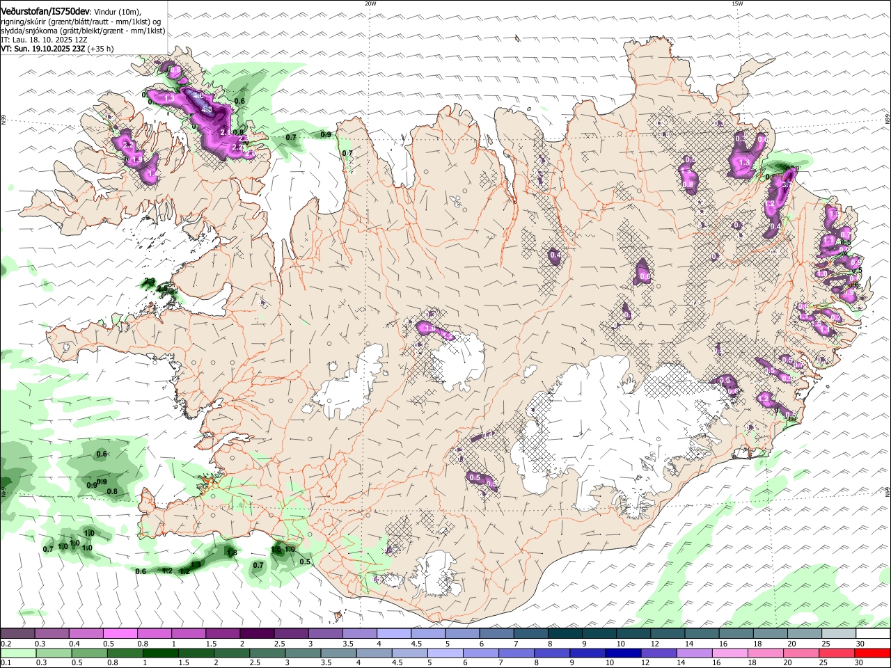
Task: Click the dusky purple 0.2 legend swatch
Action: (x=17, y=634)
